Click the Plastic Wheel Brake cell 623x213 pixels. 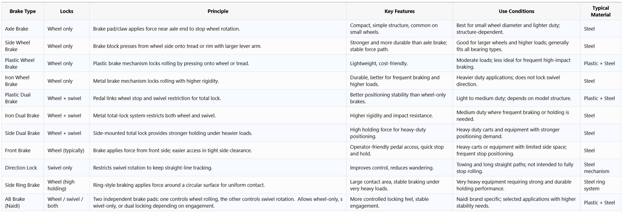click(22, 63)
